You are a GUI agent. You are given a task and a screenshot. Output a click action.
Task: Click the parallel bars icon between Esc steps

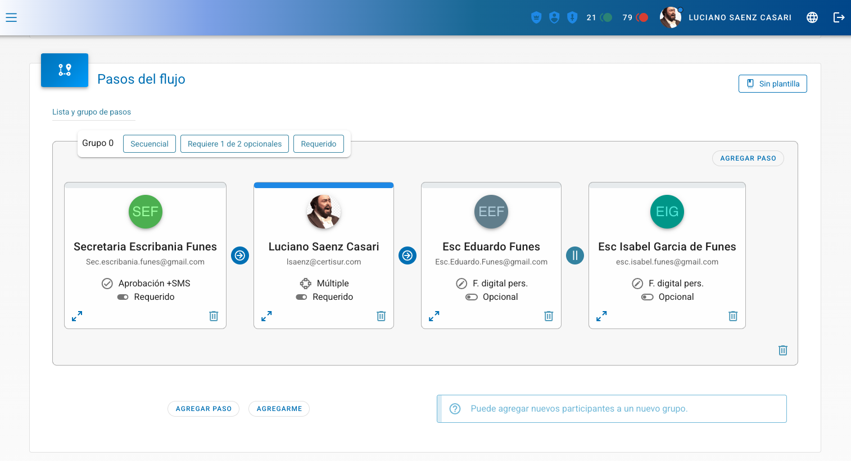[574, 255]
